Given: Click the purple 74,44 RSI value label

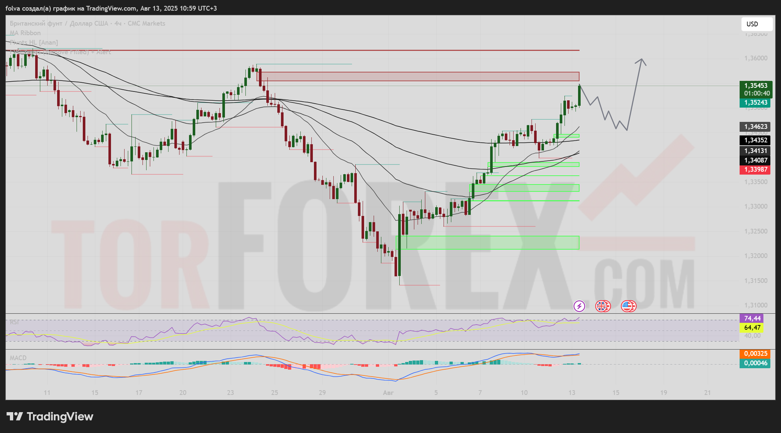Looking at the screenshot, I should pos(752,318).
